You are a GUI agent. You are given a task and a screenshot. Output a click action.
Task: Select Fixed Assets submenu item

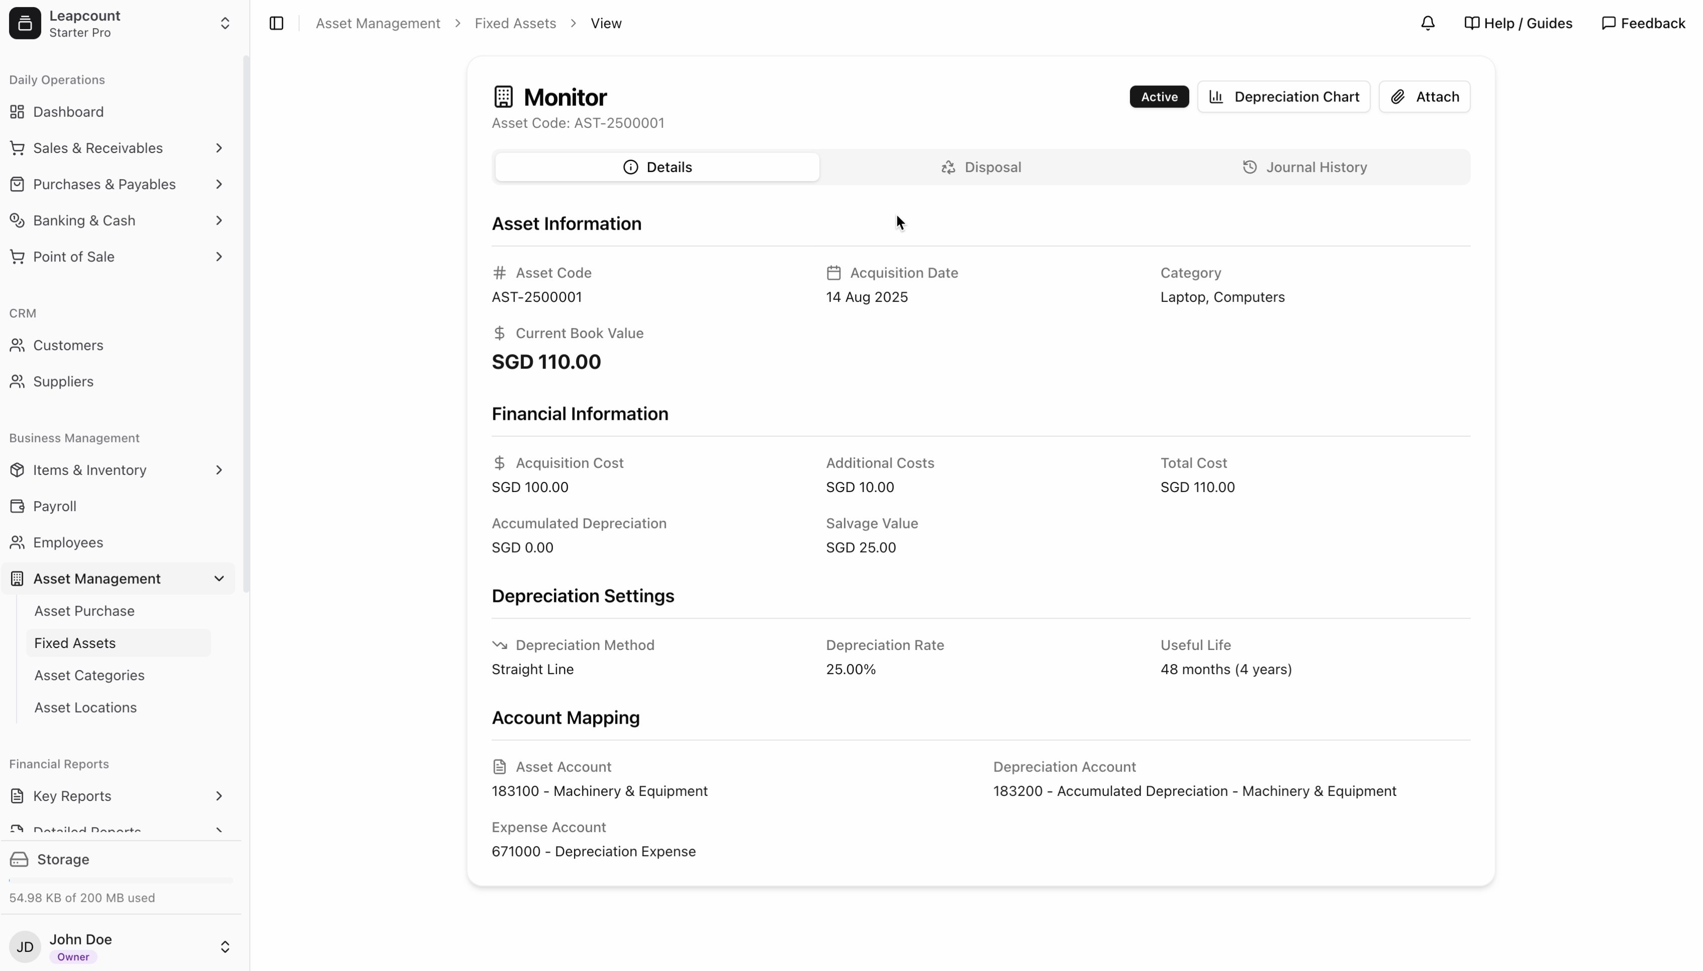(x=118, y=643)
